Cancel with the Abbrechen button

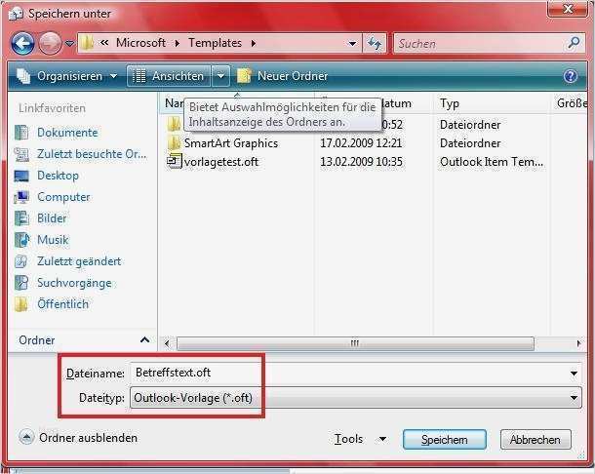[535, 440]
